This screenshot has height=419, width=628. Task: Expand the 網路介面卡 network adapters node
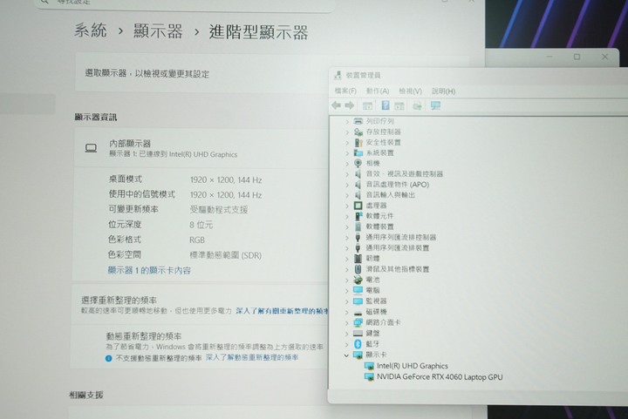point(346,322)
